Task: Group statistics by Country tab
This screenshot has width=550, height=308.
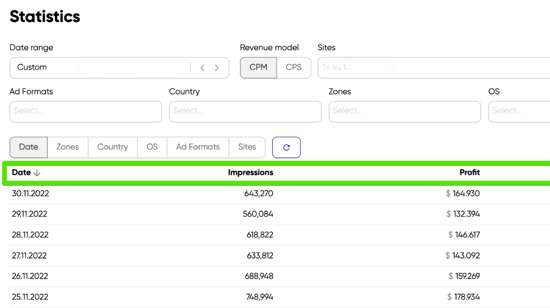Action: click(112, 147)
